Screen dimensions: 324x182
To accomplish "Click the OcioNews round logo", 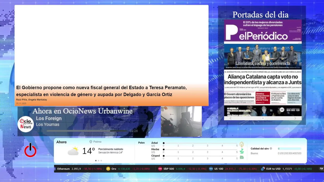I will point(26,124).
